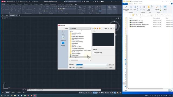Click the back arrow in File Explorer
Viewport: 173px width, 97px height.
pyautogui.click(x=124, y=15)
